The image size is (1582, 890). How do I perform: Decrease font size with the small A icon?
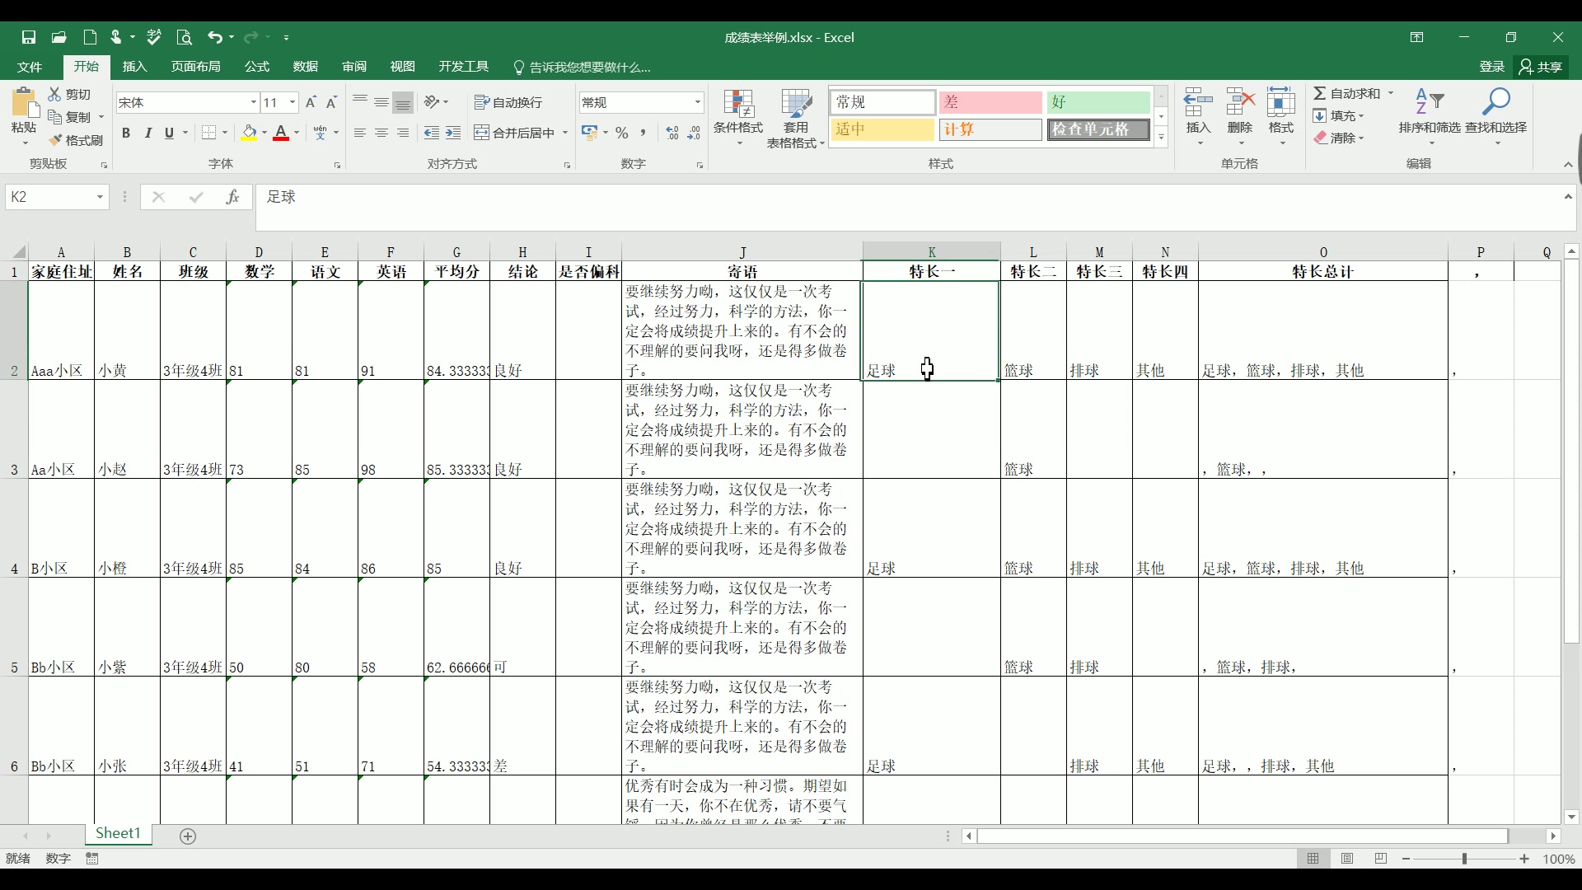(x=331, y=102)
